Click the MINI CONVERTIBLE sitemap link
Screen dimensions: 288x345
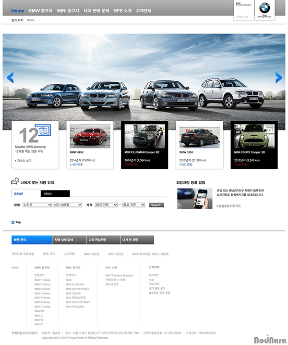point(78,289)
